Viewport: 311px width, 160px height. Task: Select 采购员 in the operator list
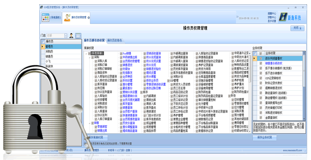[61, 52]
